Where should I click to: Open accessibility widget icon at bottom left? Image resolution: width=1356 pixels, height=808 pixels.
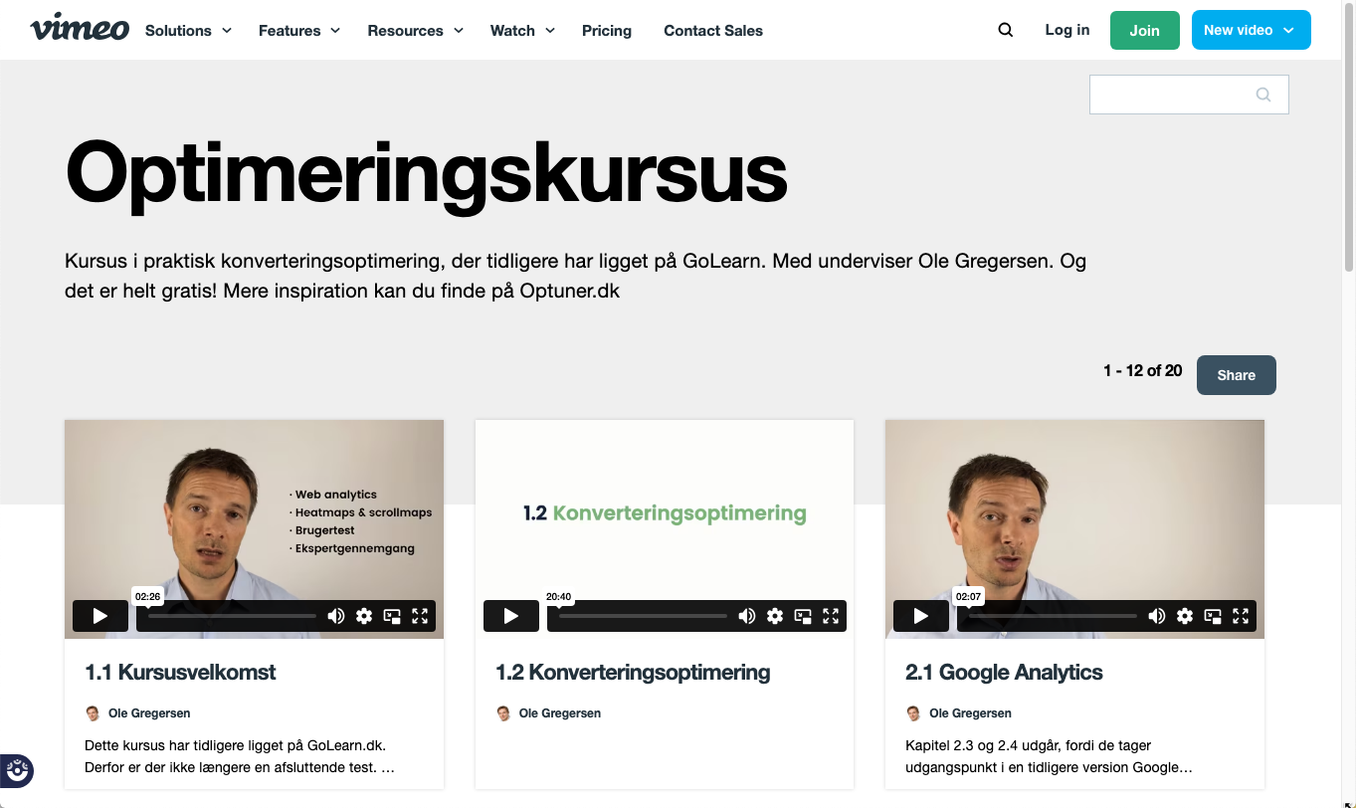tap(17, 770)
